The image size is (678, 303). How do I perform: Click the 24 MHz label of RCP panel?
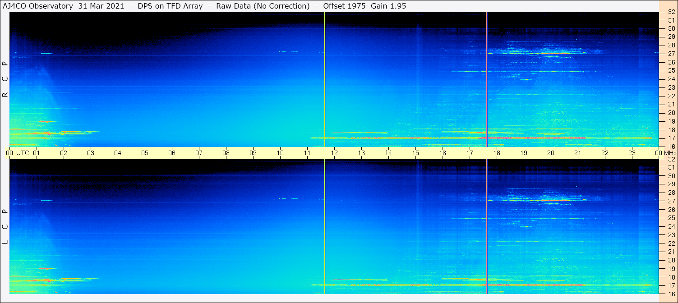[x=671, y=79]
